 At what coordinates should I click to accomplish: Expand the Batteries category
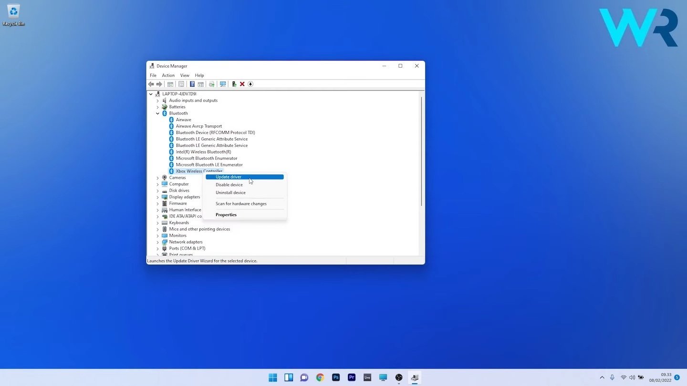point(157,107)
